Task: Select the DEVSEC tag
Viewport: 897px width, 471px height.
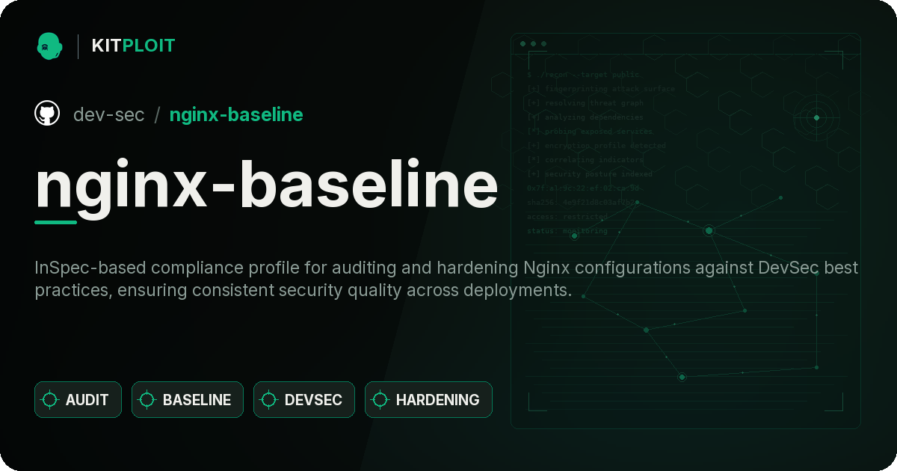Action: point(304,400)
